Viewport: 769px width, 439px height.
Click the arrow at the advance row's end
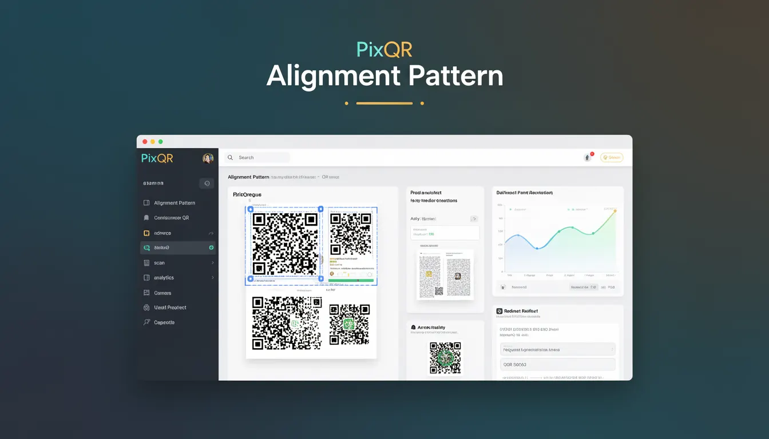tap(211, 233)
